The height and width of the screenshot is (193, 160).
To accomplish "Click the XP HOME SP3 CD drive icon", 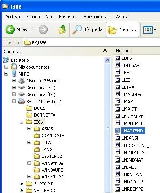I will pos(21,101).
